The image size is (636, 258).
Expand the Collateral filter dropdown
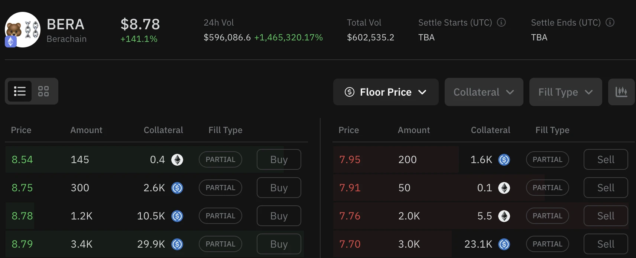coord(484,92)
